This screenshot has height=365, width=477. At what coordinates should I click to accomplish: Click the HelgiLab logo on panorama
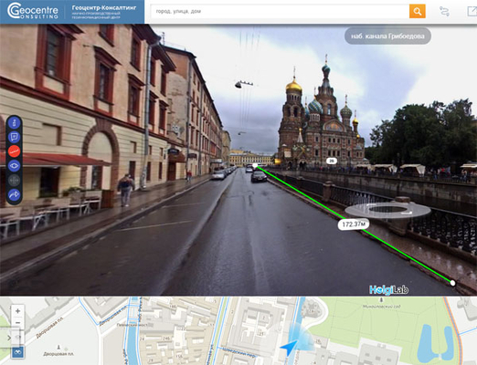(388, 290)
